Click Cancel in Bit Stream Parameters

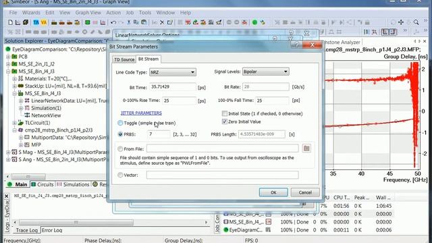pyautogui.click(x=305, y=192)
